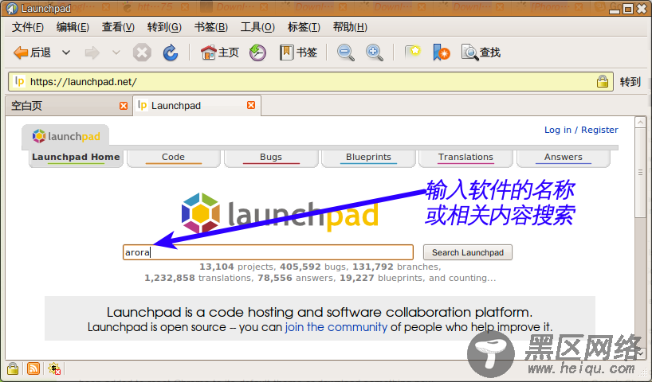Open the 工具(O) menu
Viewport: 652px width, 382px height.
257,27
